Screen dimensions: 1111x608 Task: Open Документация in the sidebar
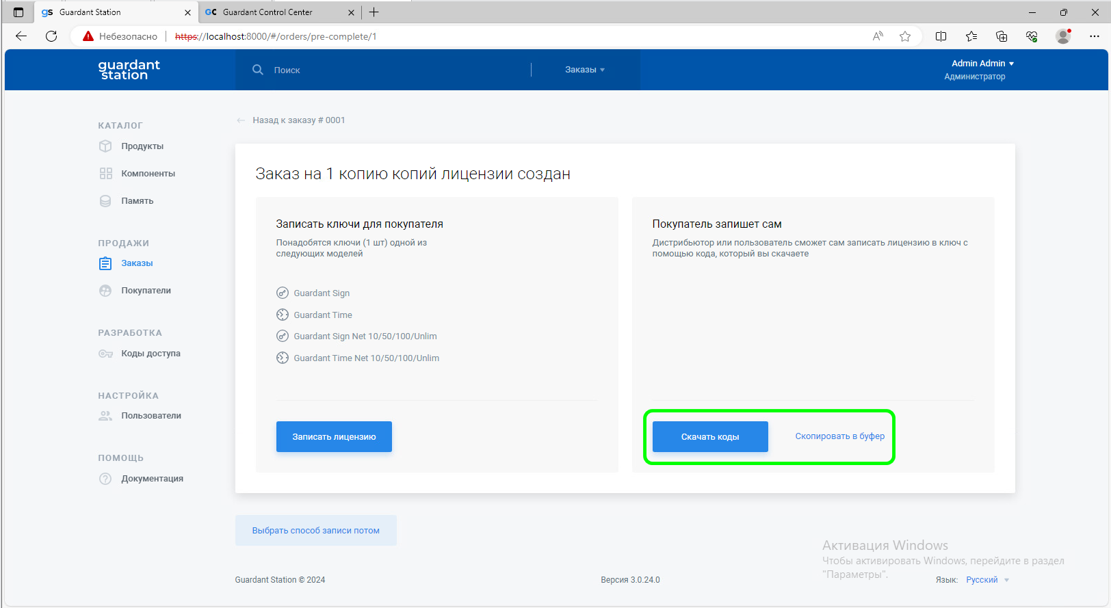click(x=153, y=479)
